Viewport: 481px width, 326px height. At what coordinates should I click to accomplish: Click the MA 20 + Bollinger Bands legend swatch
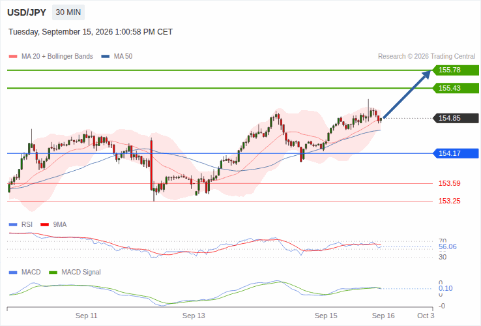[x=13, y=57]
